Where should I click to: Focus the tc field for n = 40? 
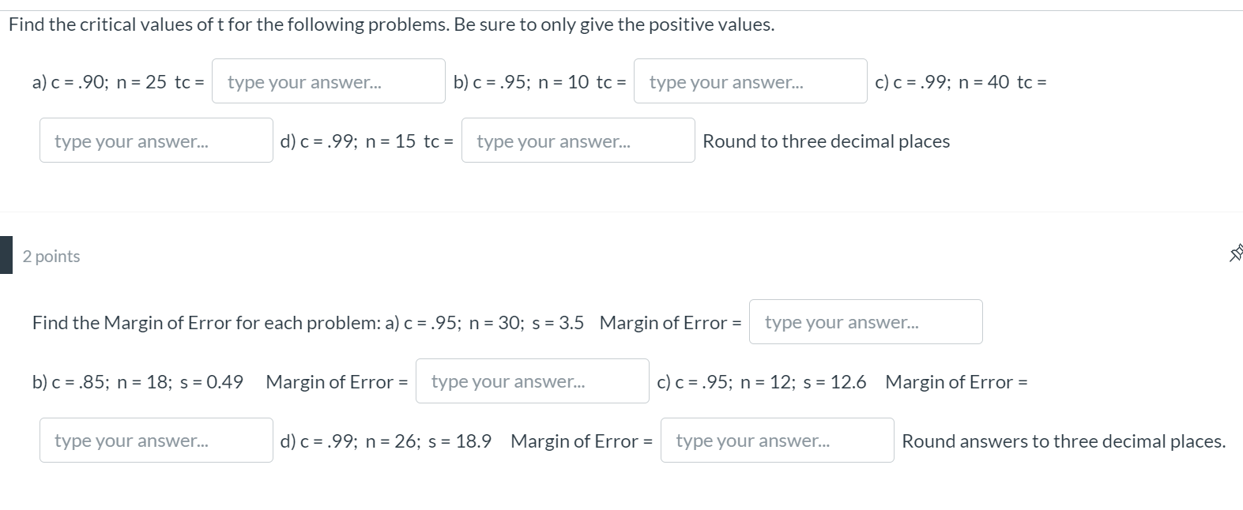[x=156, y=141]
